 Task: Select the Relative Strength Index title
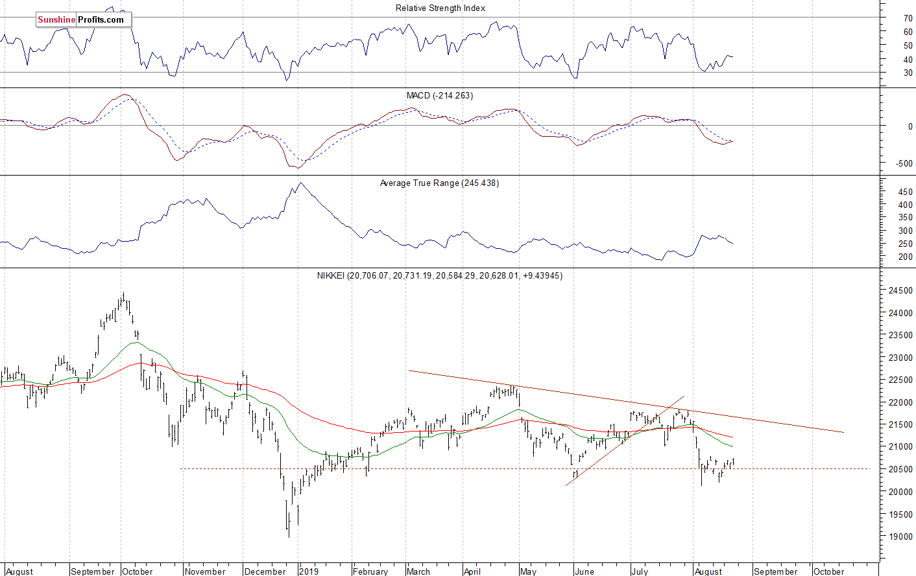point(440,8)
